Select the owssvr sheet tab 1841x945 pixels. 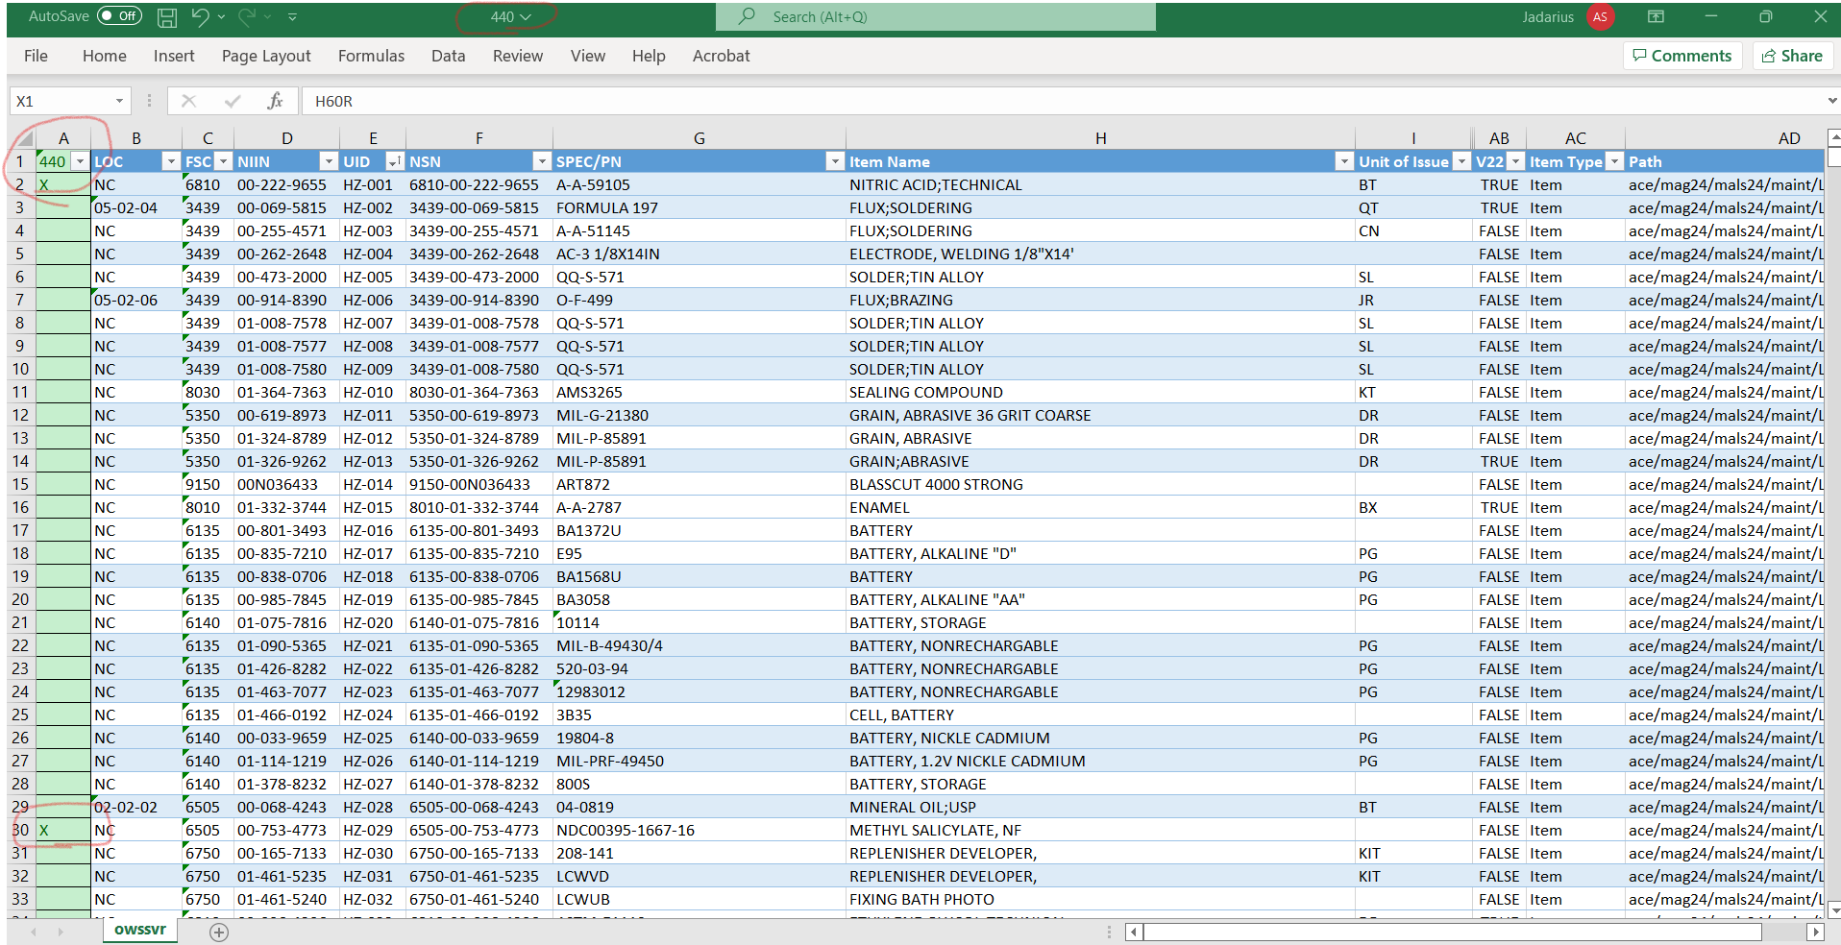tap(138, 931)
